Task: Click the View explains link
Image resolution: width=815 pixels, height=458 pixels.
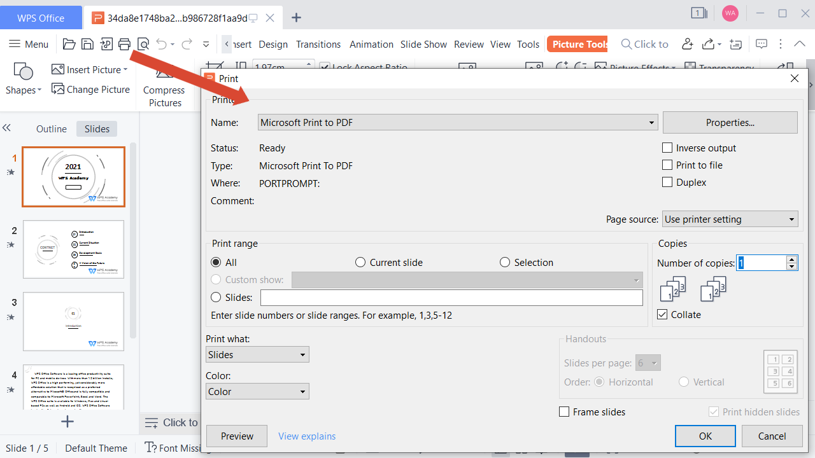Action: coord(307,436)
